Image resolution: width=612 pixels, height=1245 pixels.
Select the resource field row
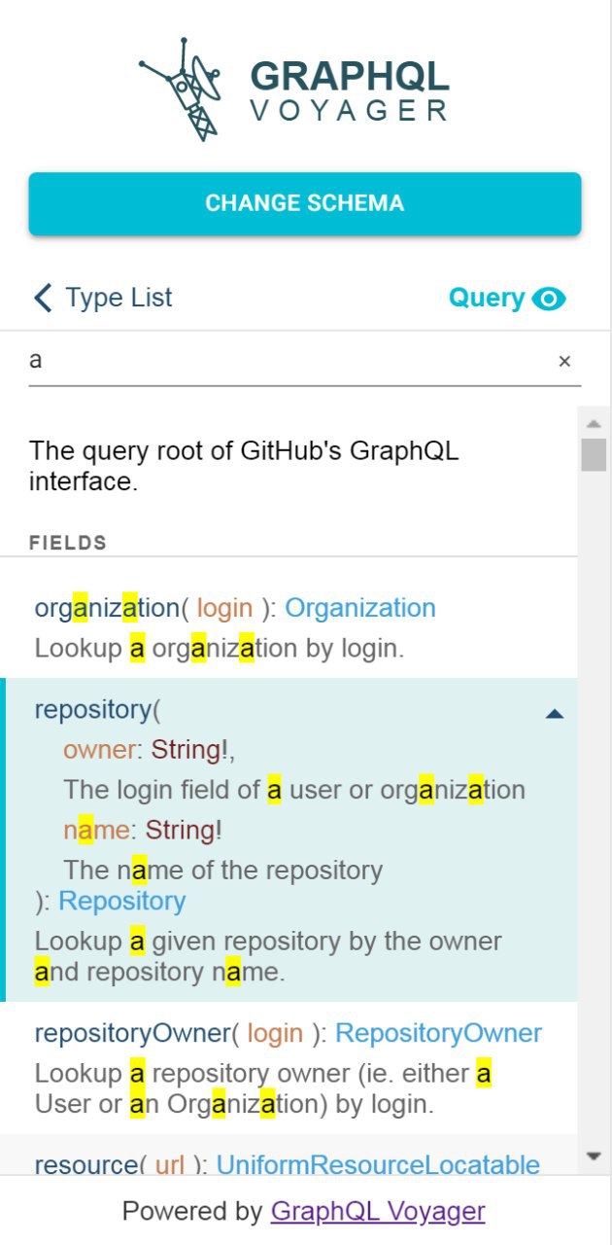(x=289, y=1156)
